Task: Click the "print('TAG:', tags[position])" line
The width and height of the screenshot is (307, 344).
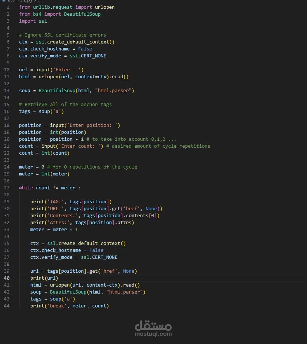Action: tap(71, 202)
